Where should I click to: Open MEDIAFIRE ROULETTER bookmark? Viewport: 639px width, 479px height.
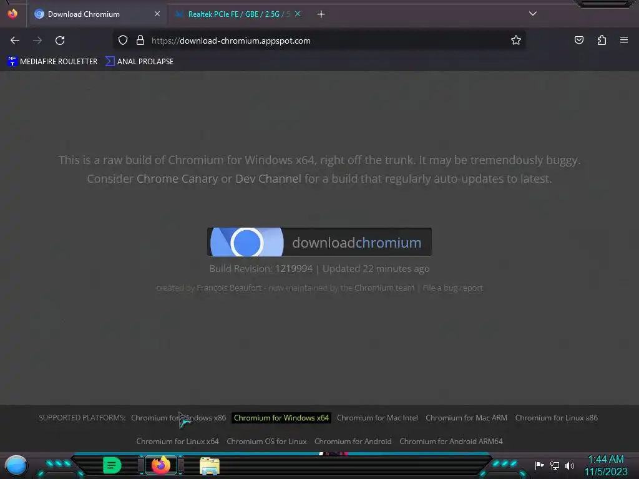(52, 62)
